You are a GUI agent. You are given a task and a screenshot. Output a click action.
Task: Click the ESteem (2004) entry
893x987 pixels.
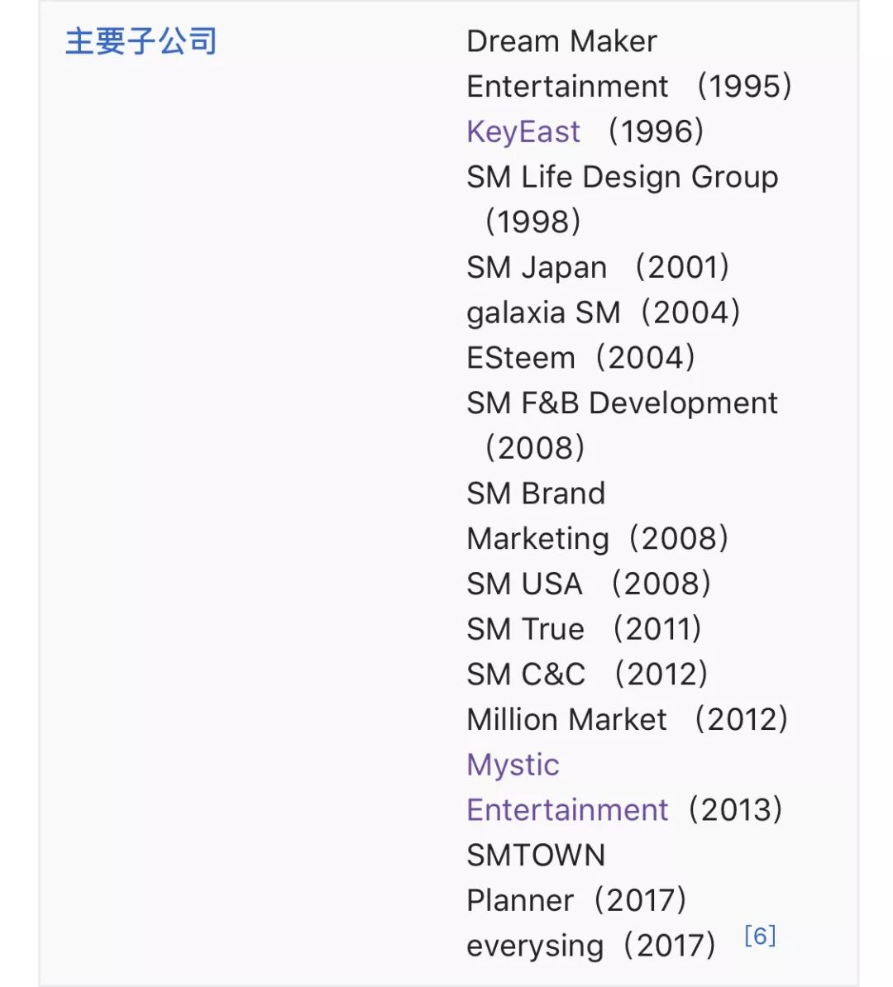click(580, 358)
